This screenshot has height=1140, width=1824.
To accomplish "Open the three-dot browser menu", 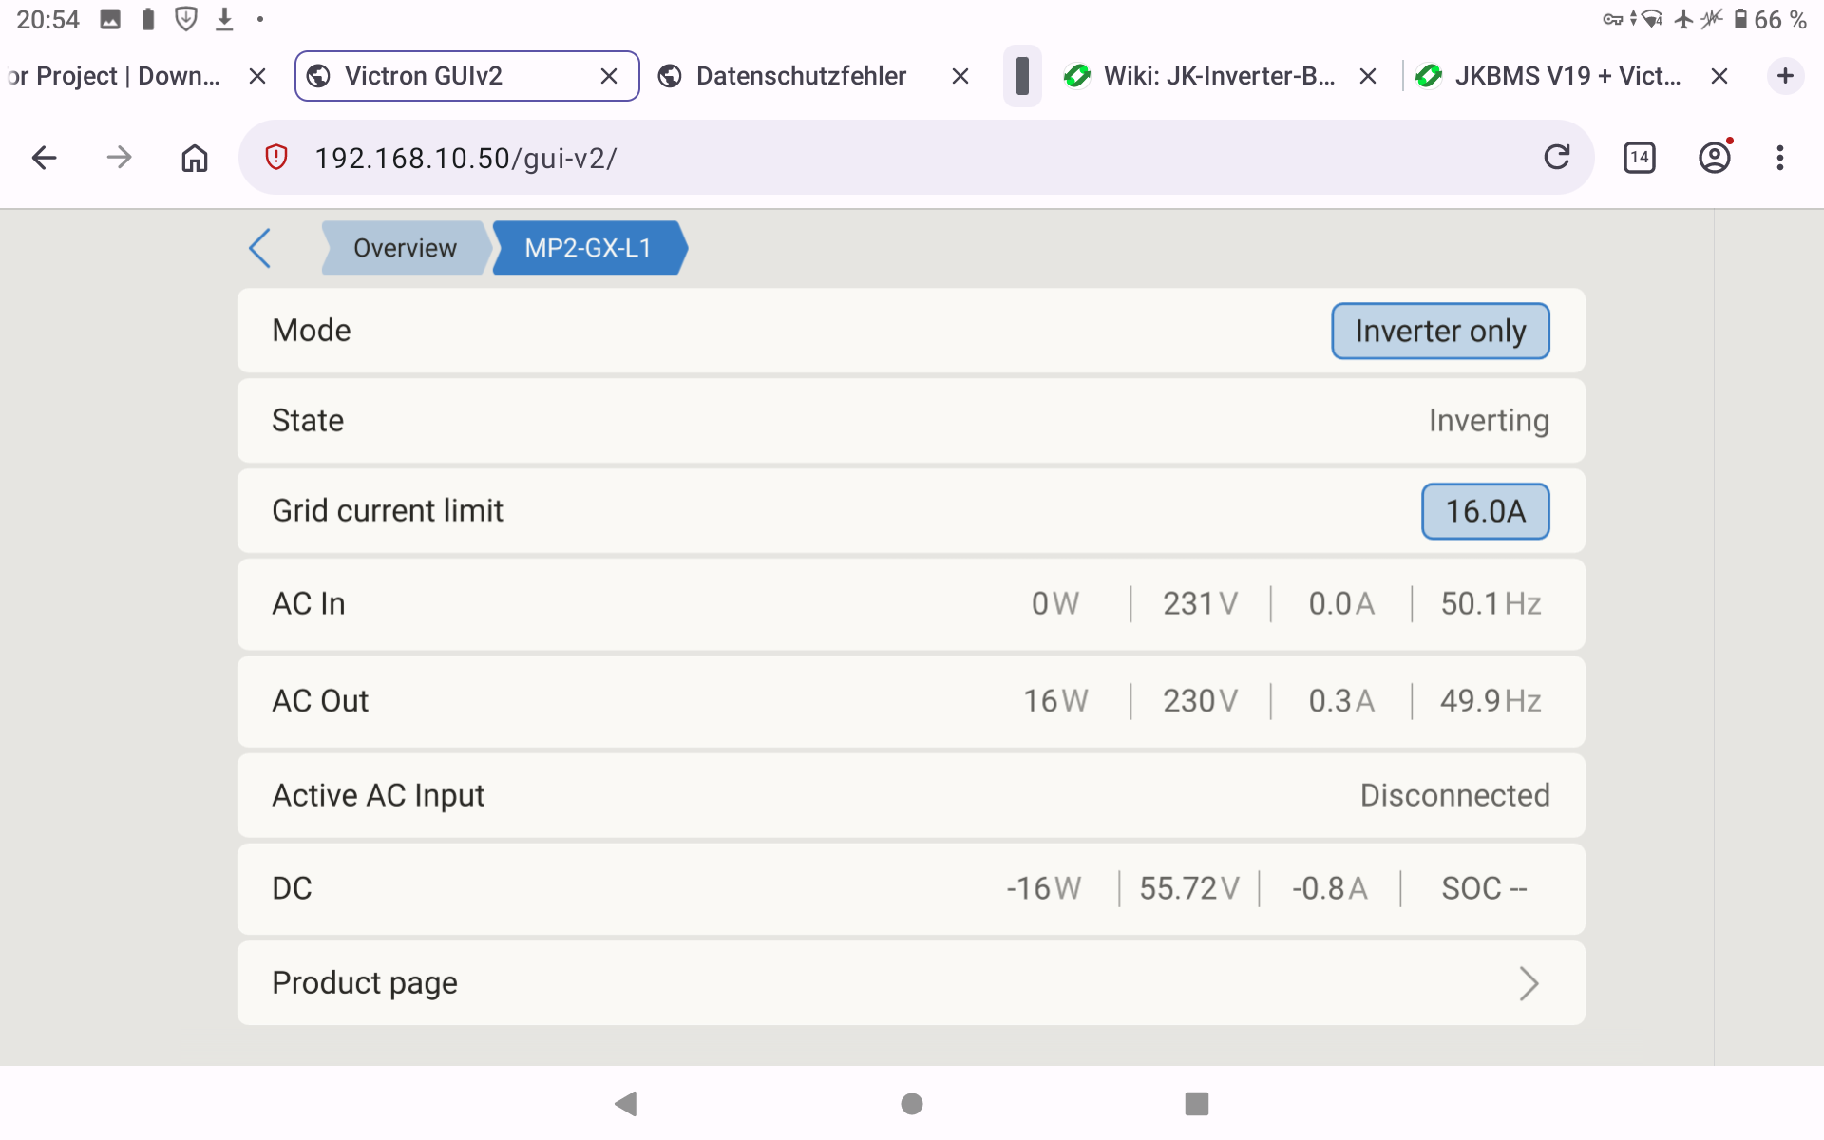I will point(1779,158).
